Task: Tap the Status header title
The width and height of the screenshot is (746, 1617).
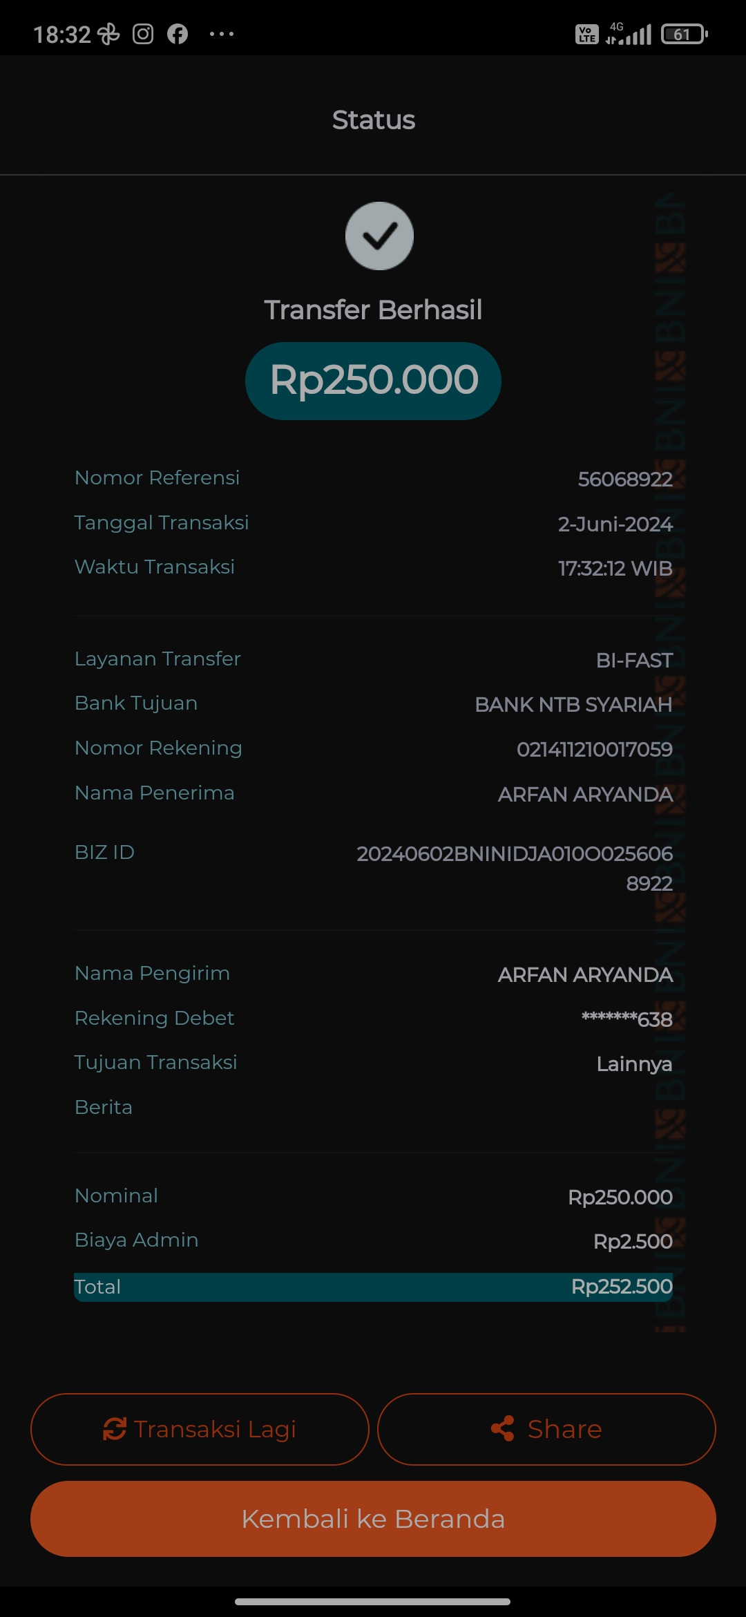Action: (373, 120)
